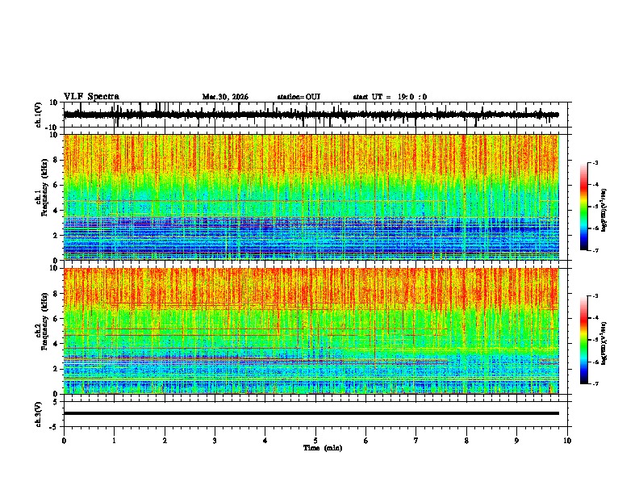Click the 'station=OUJ' label
The width and height of the screenshot is (639, 494).
coord(299,97)
